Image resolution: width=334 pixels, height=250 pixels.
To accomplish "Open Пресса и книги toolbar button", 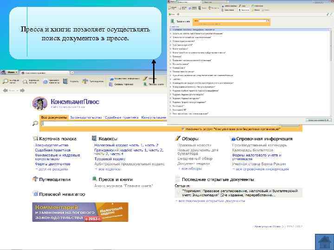I will pos(154,84).
